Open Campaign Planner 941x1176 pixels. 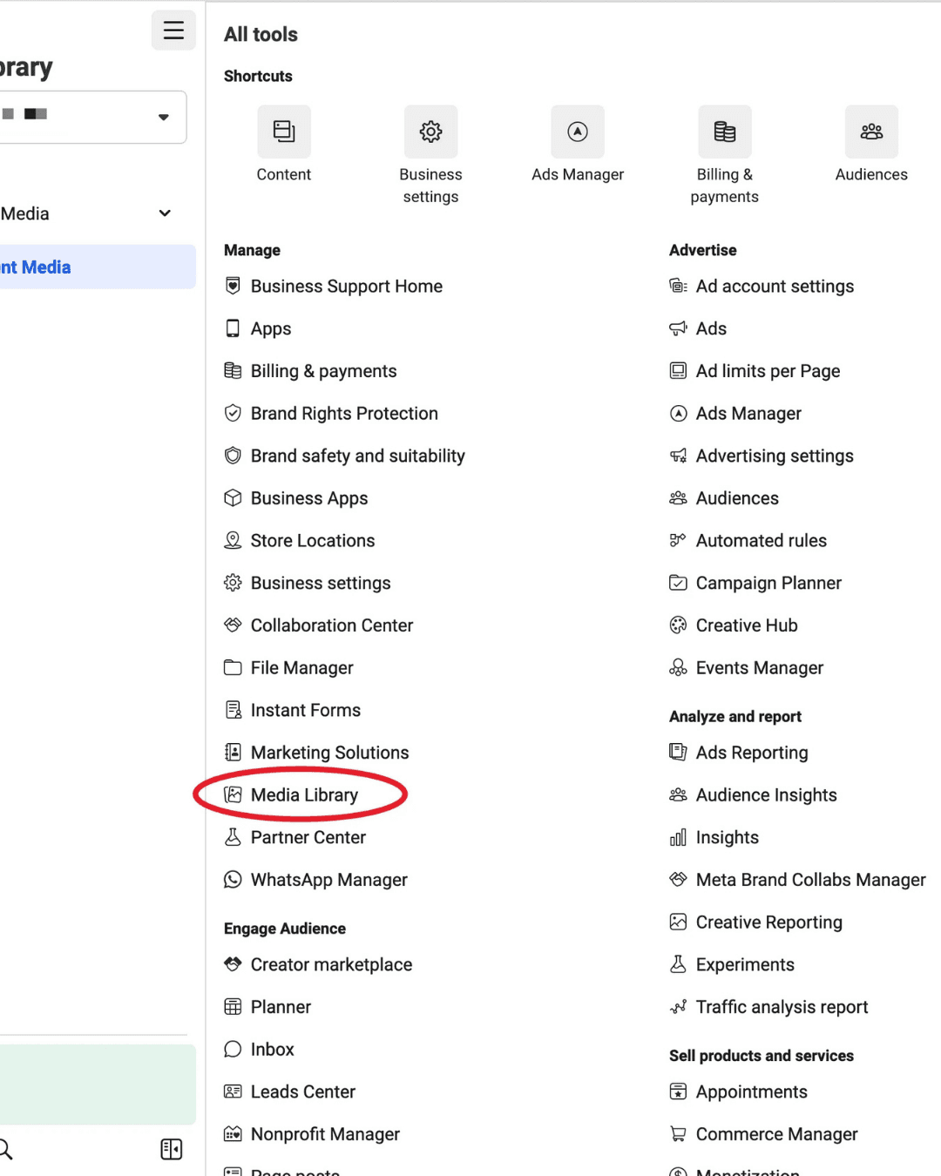coord(768,583)
